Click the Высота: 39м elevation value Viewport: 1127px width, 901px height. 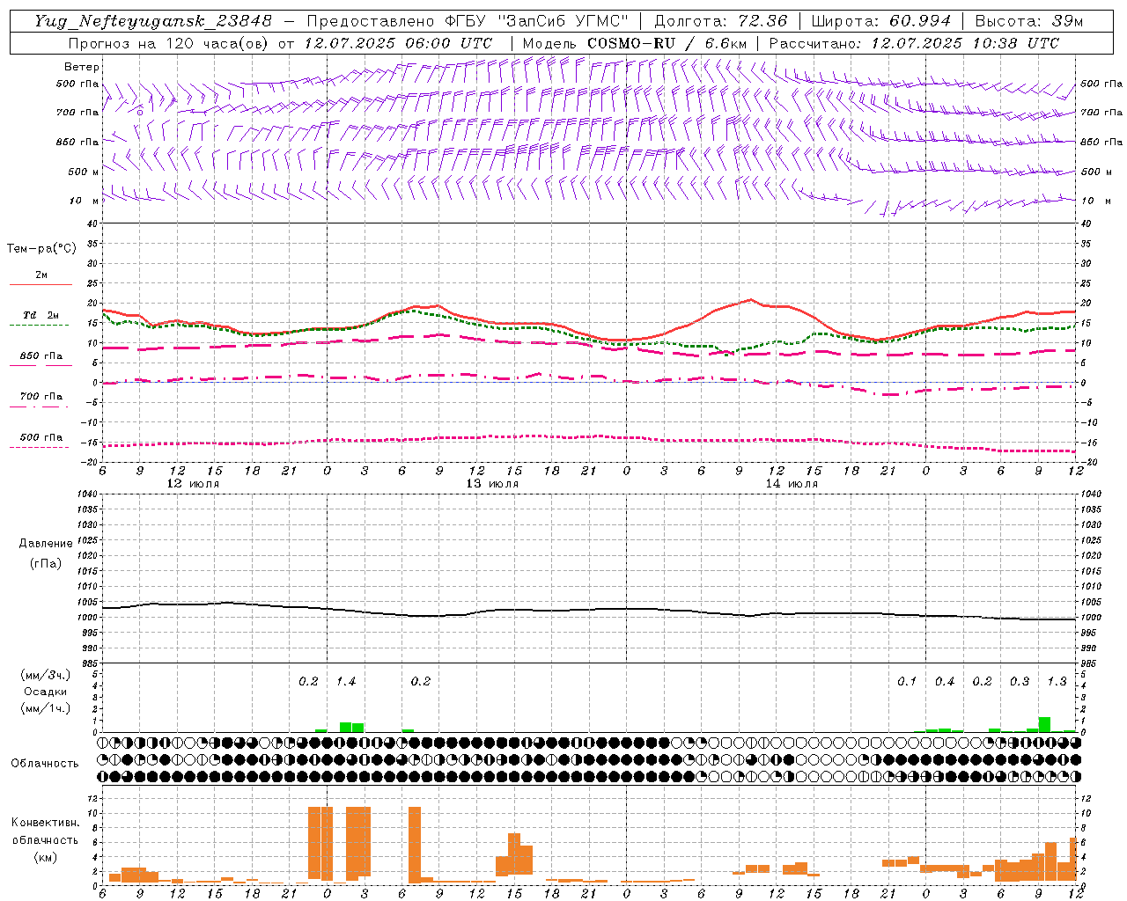[x=1029, y=21]
